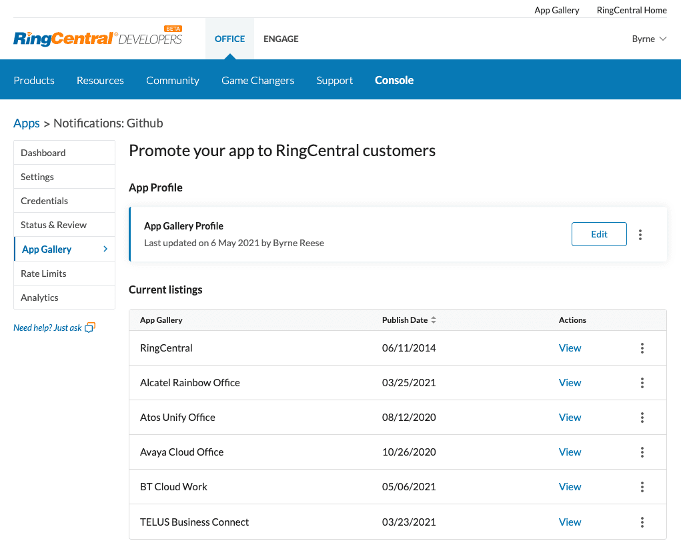Click the RingCentral Developers logo
The image size is (681, 551).
97,37
